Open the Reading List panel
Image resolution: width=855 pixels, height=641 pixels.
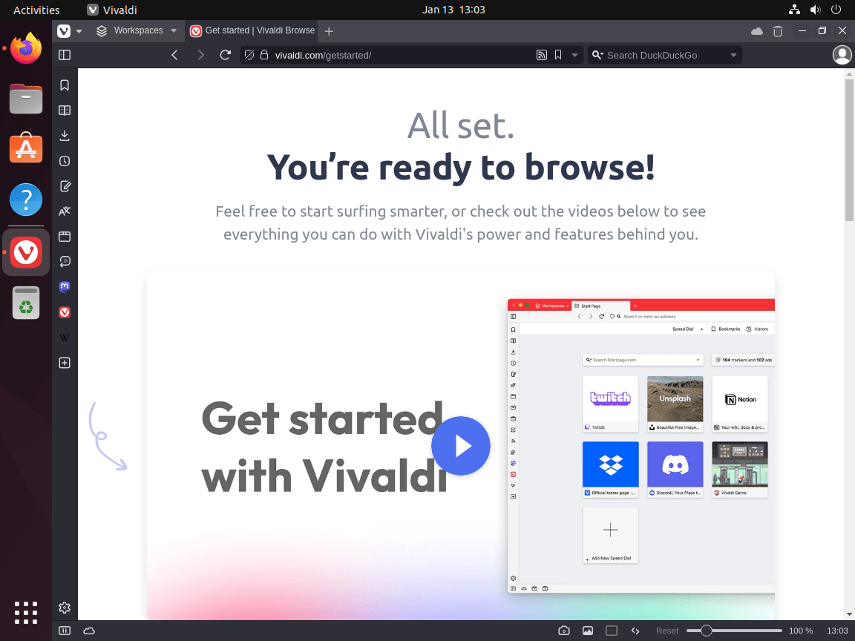pos(65,110)
